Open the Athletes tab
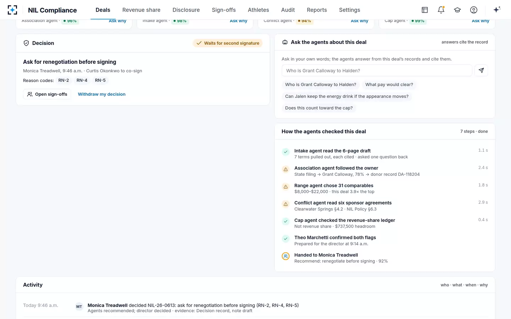The width and height of the screenshot is (511, 319). coord(258,10)
